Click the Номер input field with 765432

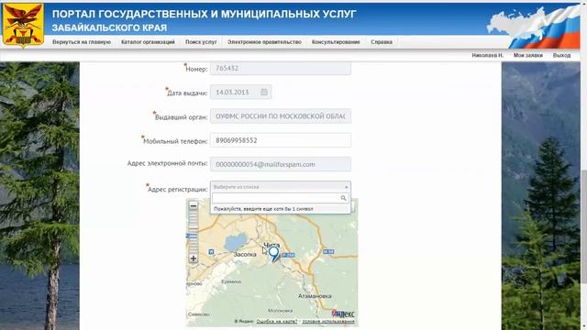281,69
